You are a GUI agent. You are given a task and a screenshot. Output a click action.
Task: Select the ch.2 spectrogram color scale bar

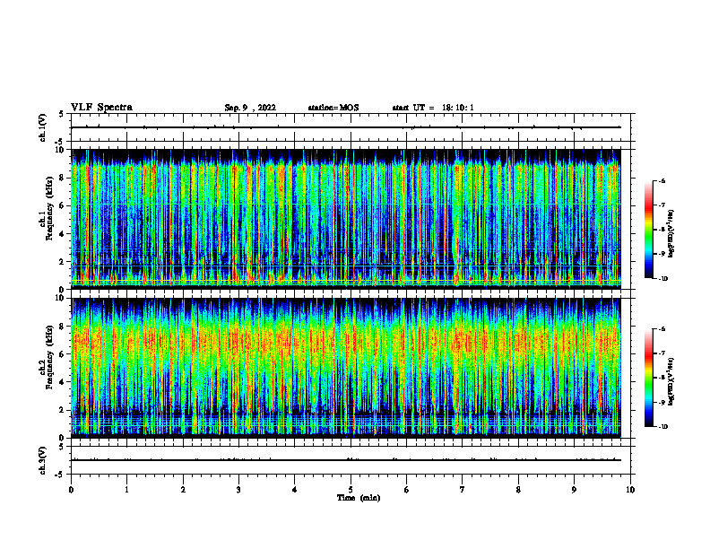[x=648, y=378]
